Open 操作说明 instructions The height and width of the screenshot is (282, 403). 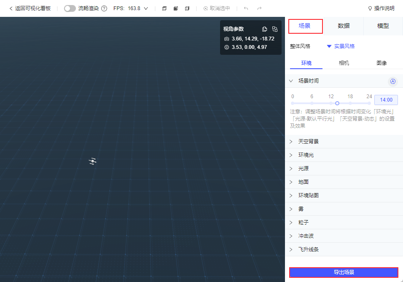pos(381,8)
